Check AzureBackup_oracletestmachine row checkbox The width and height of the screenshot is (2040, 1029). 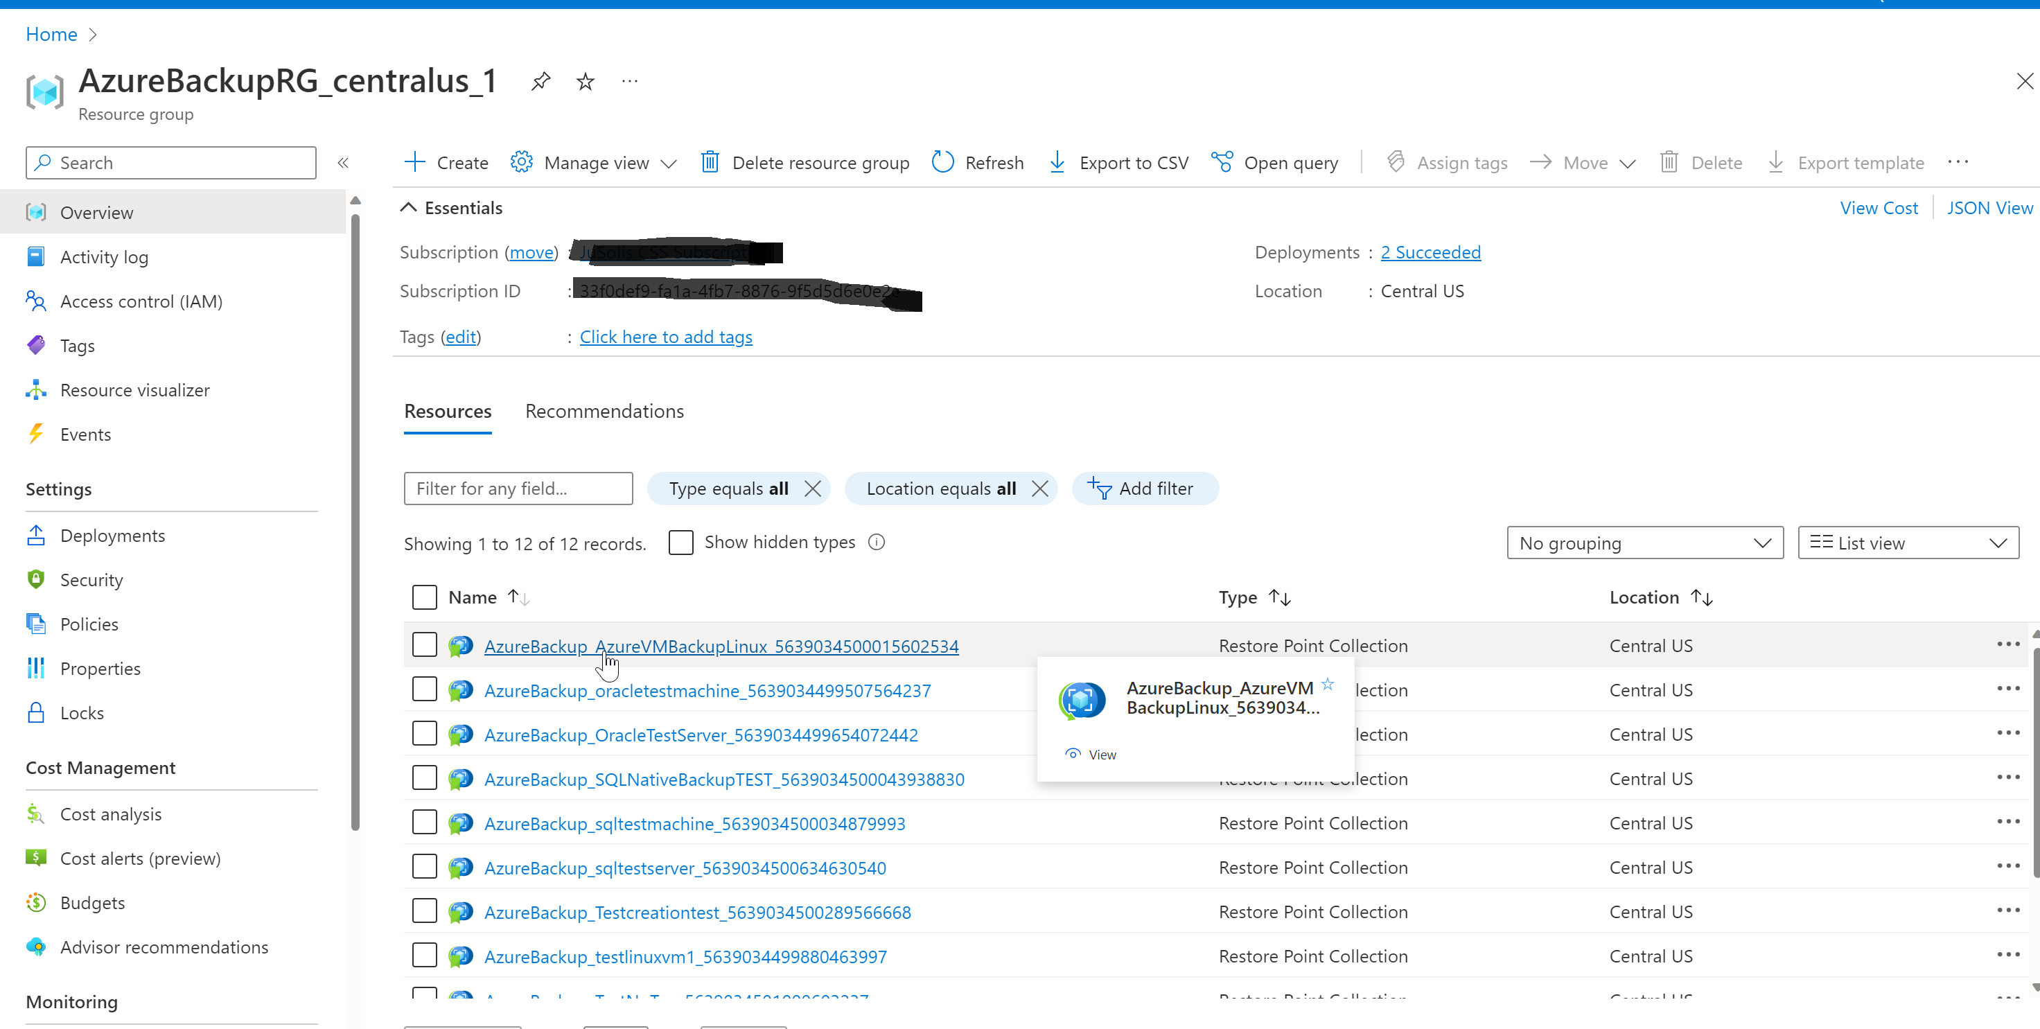click(425, 689)
